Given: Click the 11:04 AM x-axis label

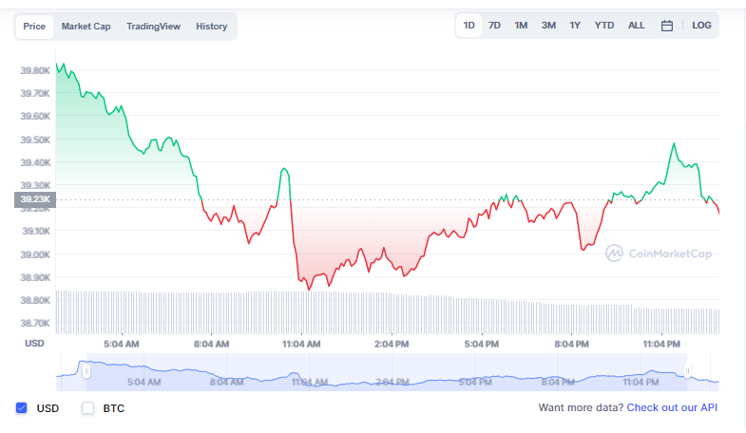Looking at the screenshot, I should click(x=301, y=344).
